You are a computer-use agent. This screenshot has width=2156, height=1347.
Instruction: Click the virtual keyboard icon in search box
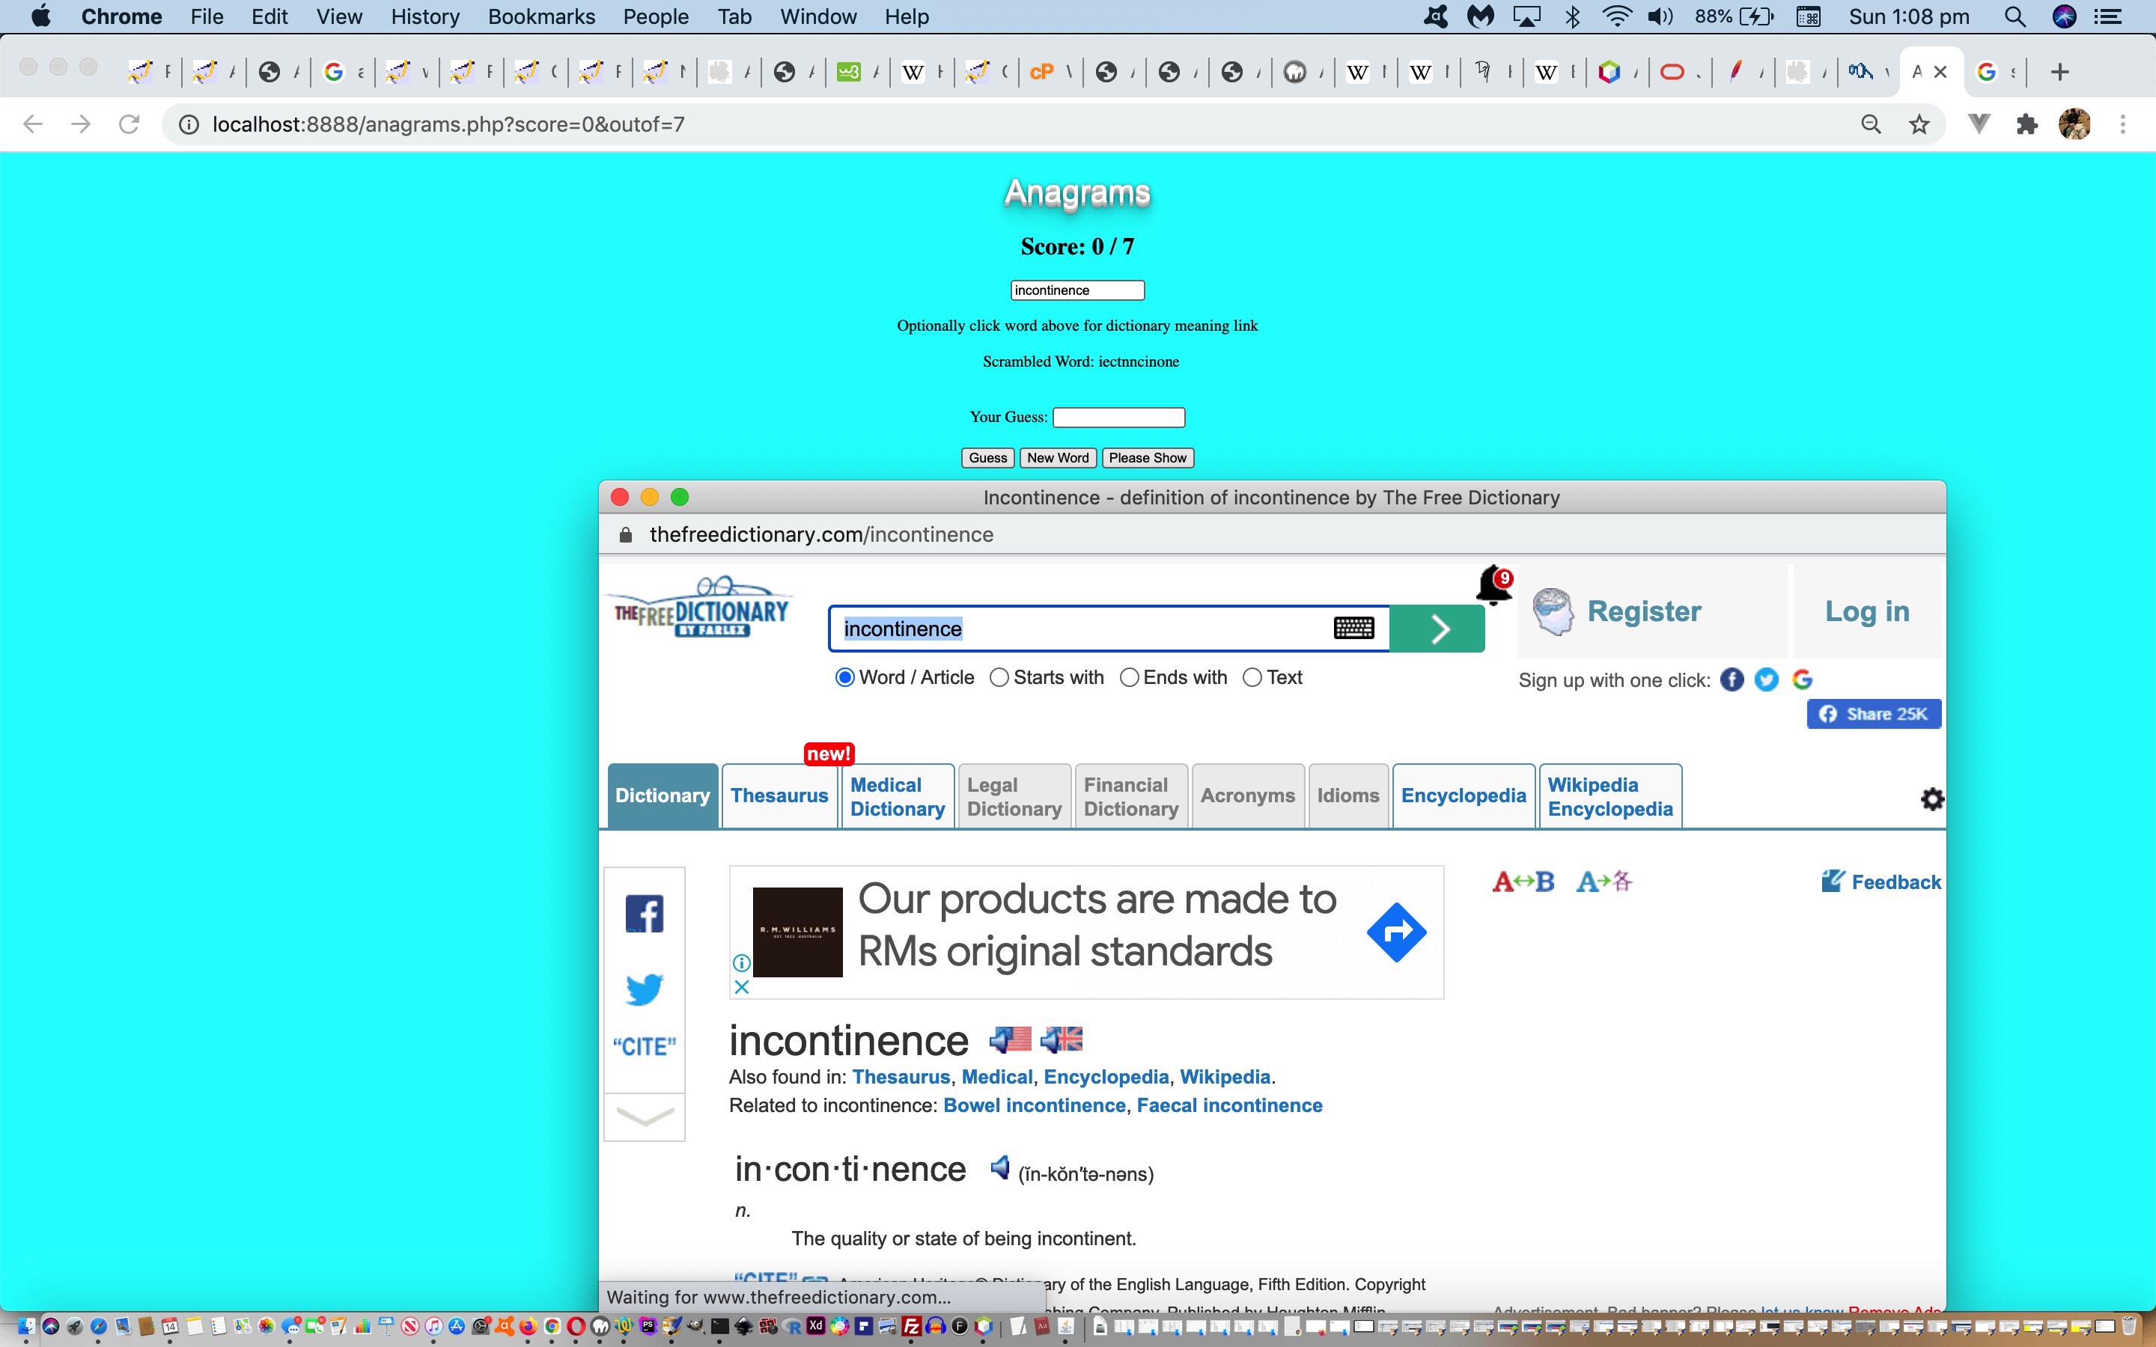click(x=1353, y=628)
